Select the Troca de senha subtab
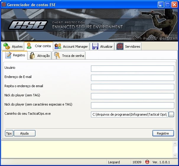The height and width of the screenshot is (166, 179). [x=73, y=56]
